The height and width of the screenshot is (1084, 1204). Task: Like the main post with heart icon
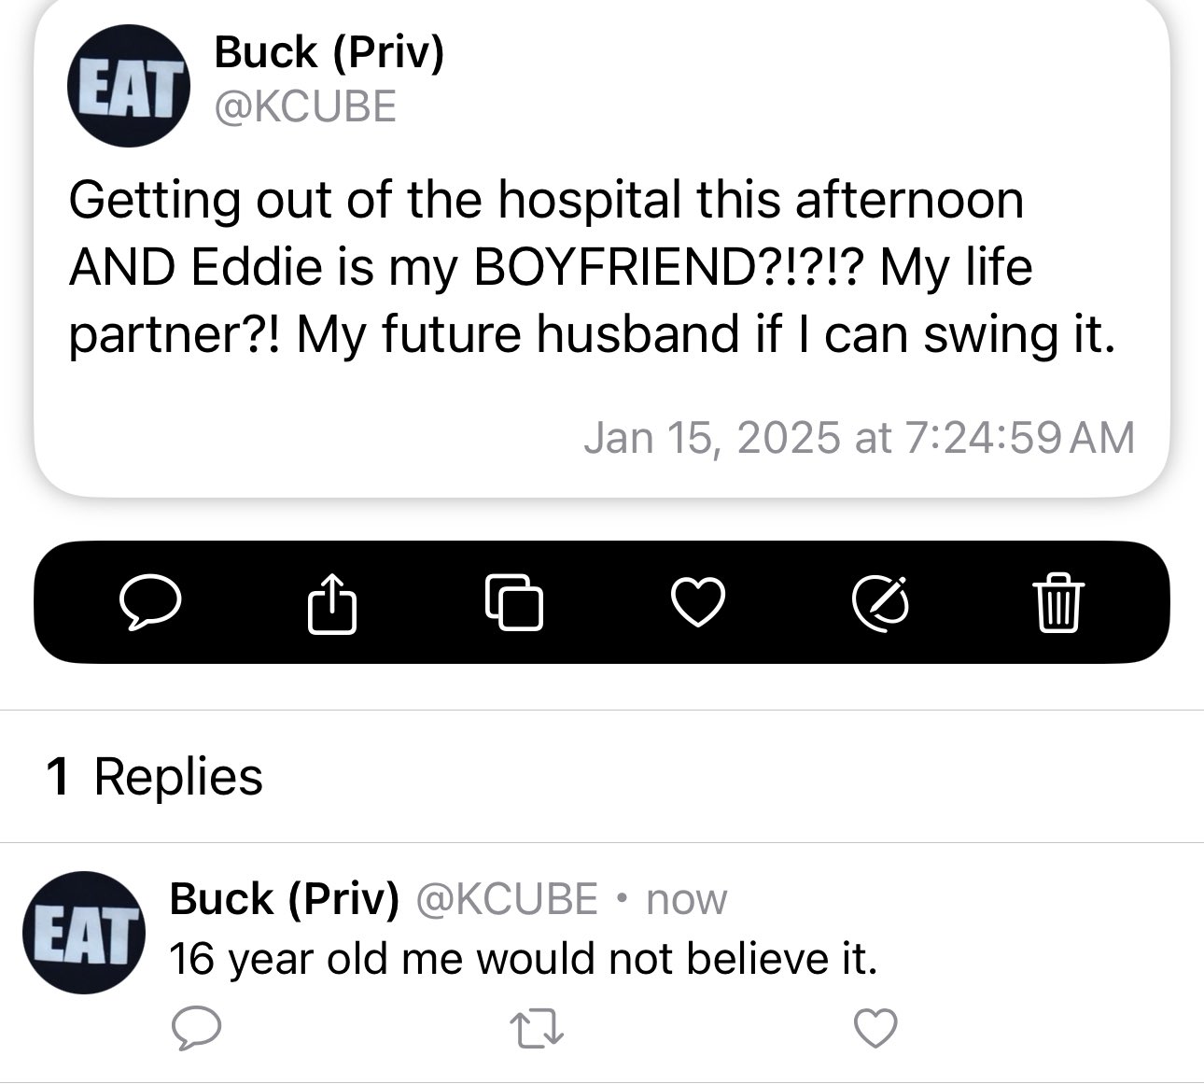[x=698, y=602]
